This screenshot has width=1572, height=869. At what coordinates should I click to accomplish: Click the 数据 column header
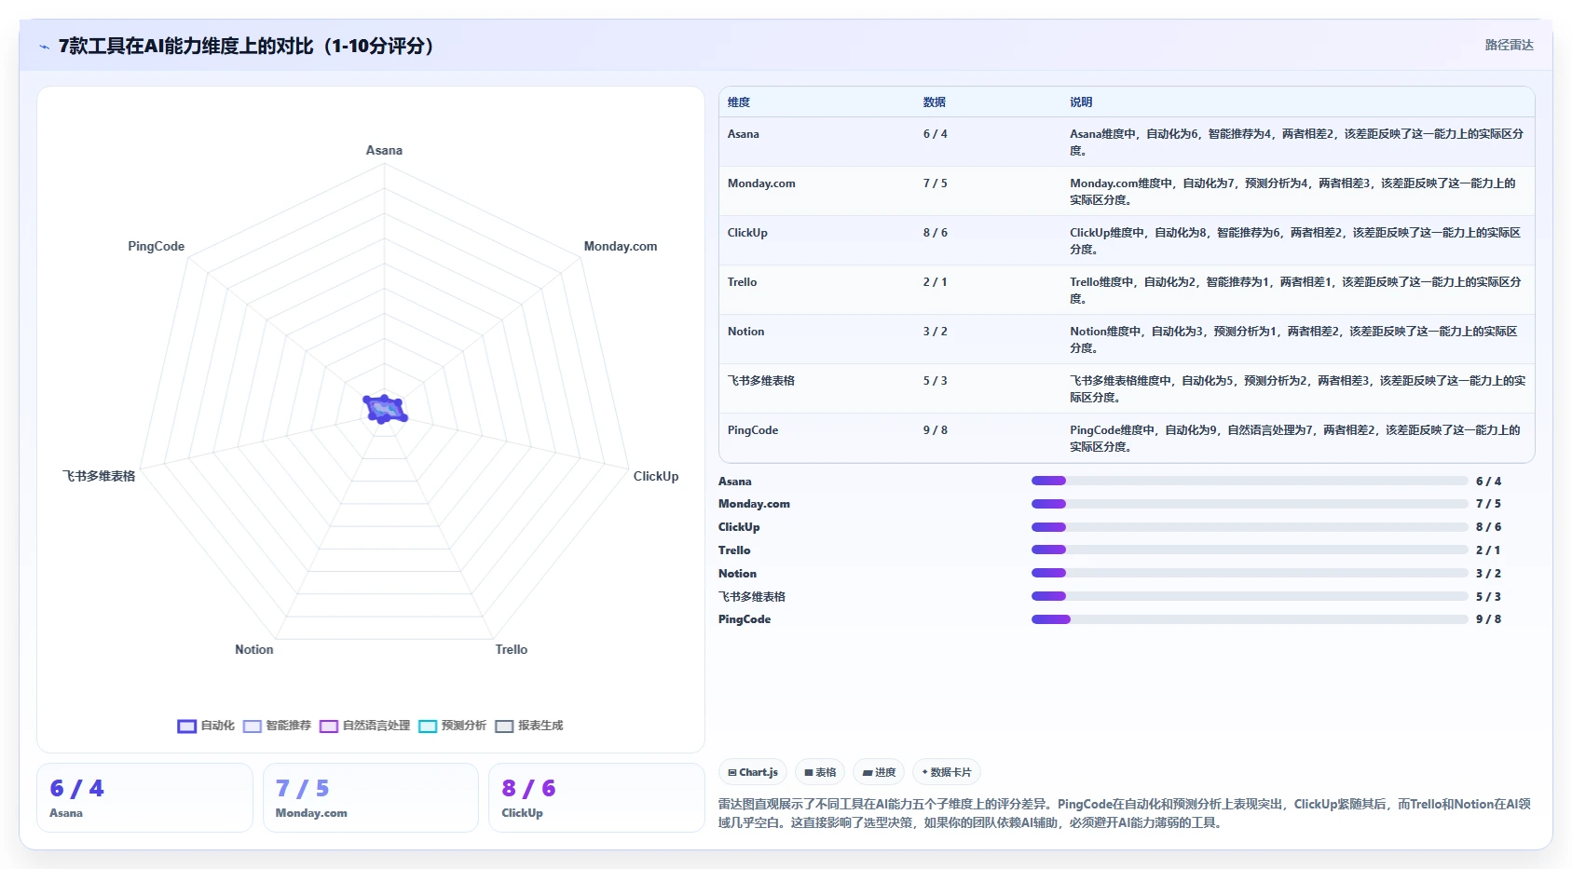[x=935, y=102]
